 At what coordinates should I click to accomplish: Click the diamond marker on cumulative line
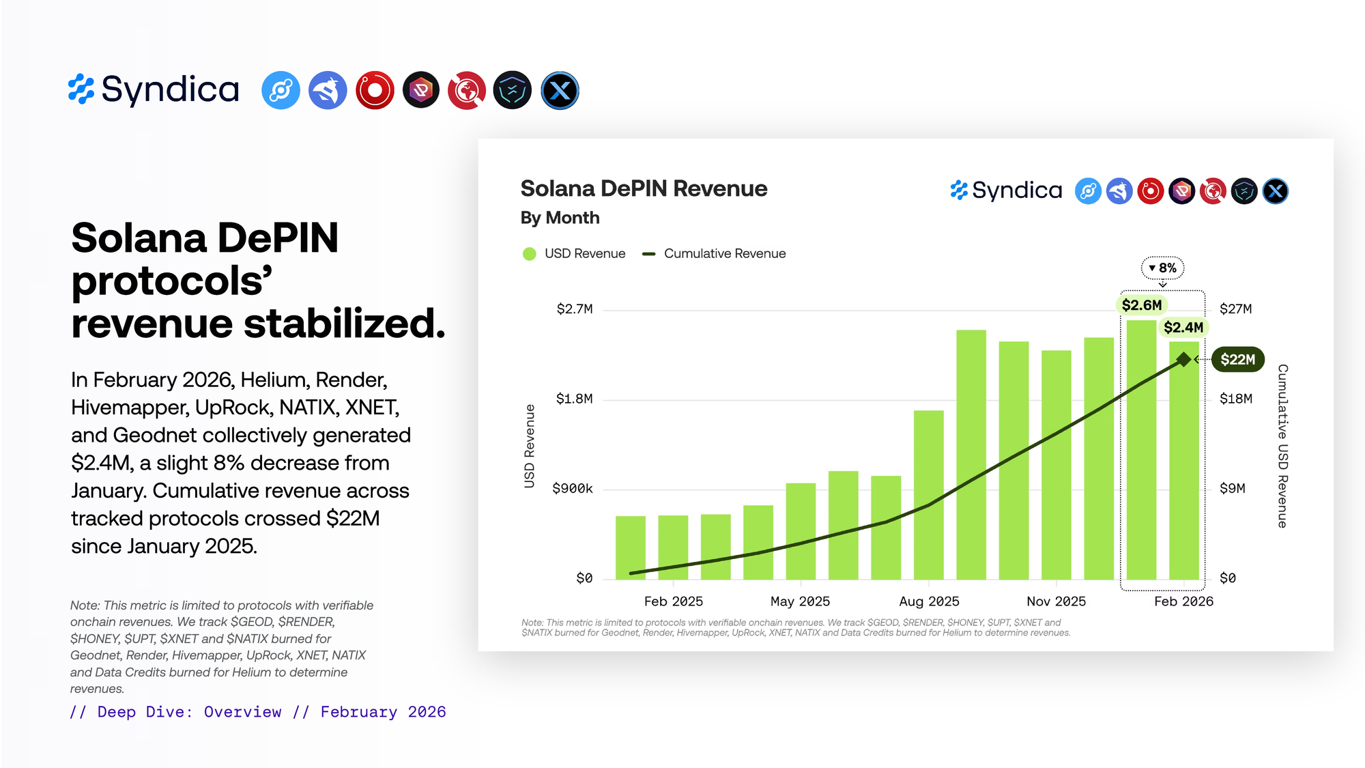[1184, 359]
